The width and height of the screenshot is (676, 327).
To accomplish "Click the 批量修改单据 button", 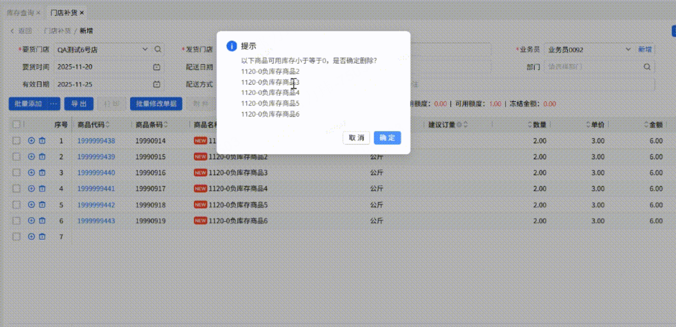I will pyautogui.click(x=156, y=104).
